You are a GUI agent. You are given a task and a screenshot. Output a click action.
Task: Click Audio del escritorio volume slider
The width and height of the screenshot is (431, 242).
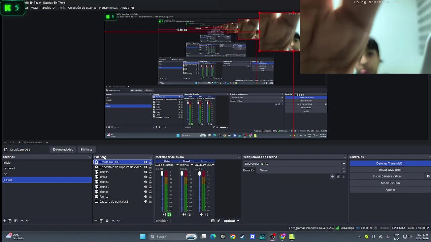[162, 174]
